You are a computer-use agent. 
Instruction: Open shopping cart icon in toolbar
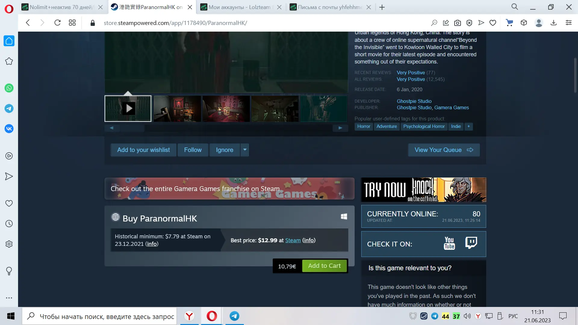pos(509,23)
